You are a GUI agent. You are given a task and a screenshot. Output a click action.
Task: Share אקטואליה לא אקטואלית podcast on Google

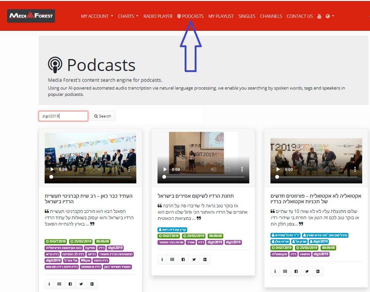pos(318,272)
